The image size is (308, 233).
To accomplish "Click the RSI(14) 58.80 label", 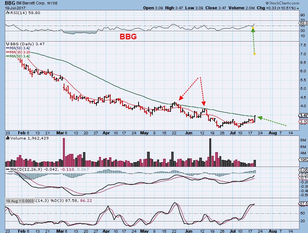I will point(25,13).
